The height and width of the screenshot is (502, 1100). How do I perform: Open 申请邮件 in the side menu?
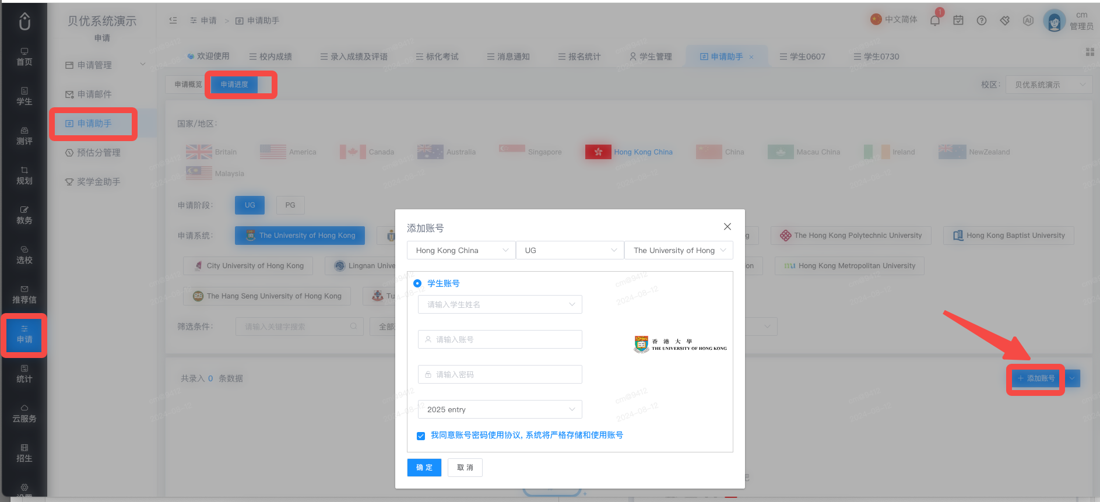(x=89, y=94)
